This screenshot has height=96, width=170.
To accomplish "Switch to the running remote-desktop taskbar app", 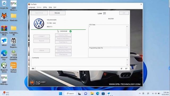I will (109, 93).
